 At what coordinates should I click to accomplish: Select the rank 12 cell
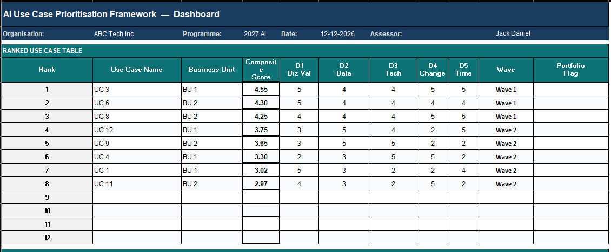click(x=47, y=237)
